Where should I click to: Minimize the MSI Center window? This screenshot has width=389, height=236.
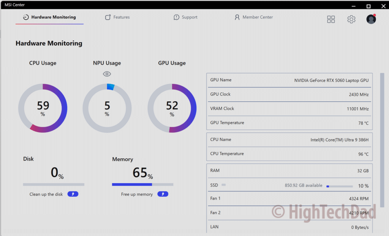click(354, 6)
